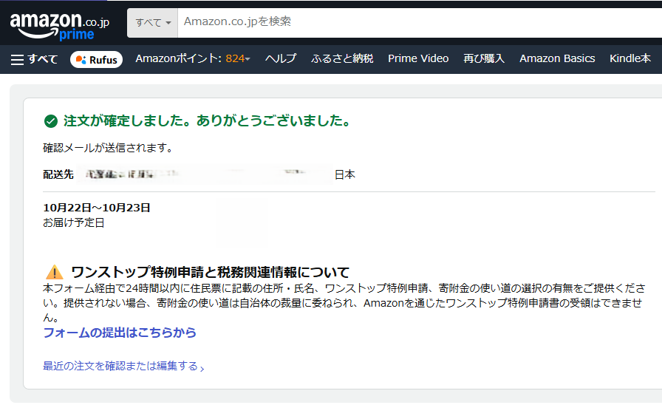This screenshot has height=405, width=662.
Task: Open the ヘルプ menu item
Action: click(281, 58)
